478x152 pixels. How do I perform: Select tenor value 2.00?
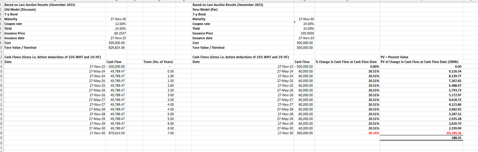(x=170, y=85)
